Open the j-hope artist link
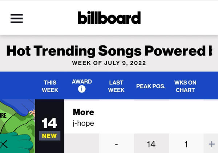 point(83,123)
